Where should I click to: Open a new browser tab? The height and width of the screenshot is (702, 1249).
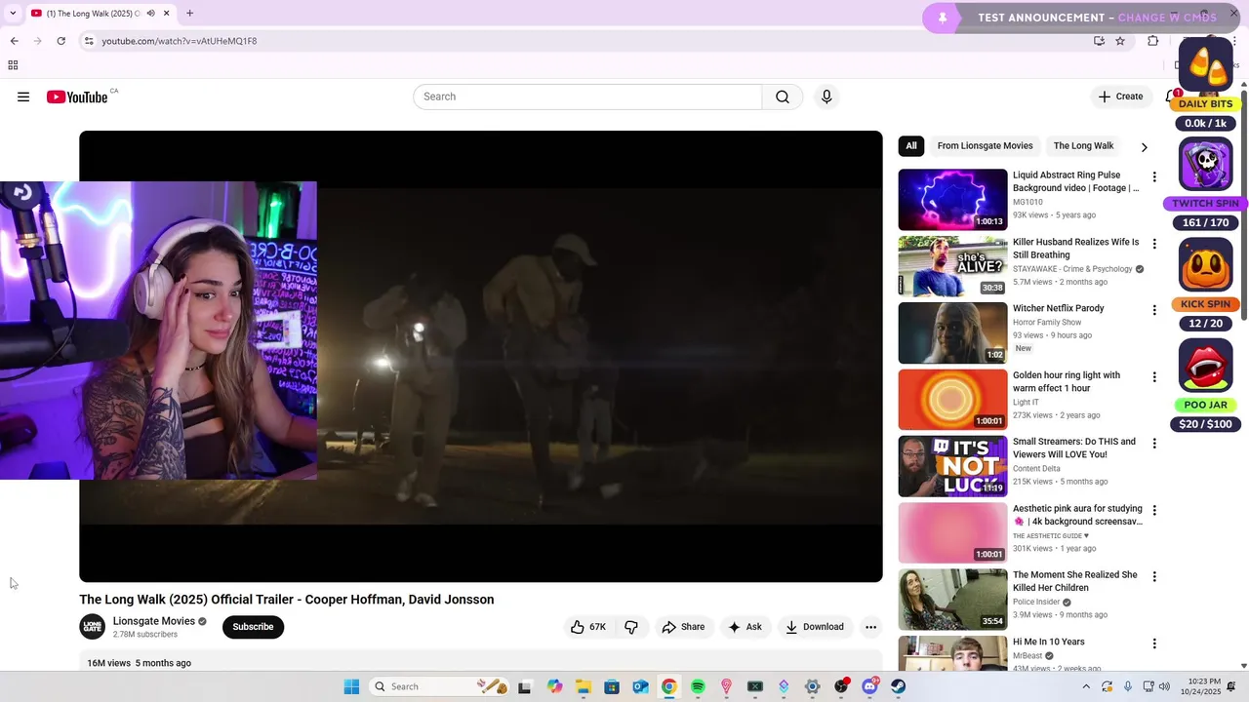click(189, 13)
